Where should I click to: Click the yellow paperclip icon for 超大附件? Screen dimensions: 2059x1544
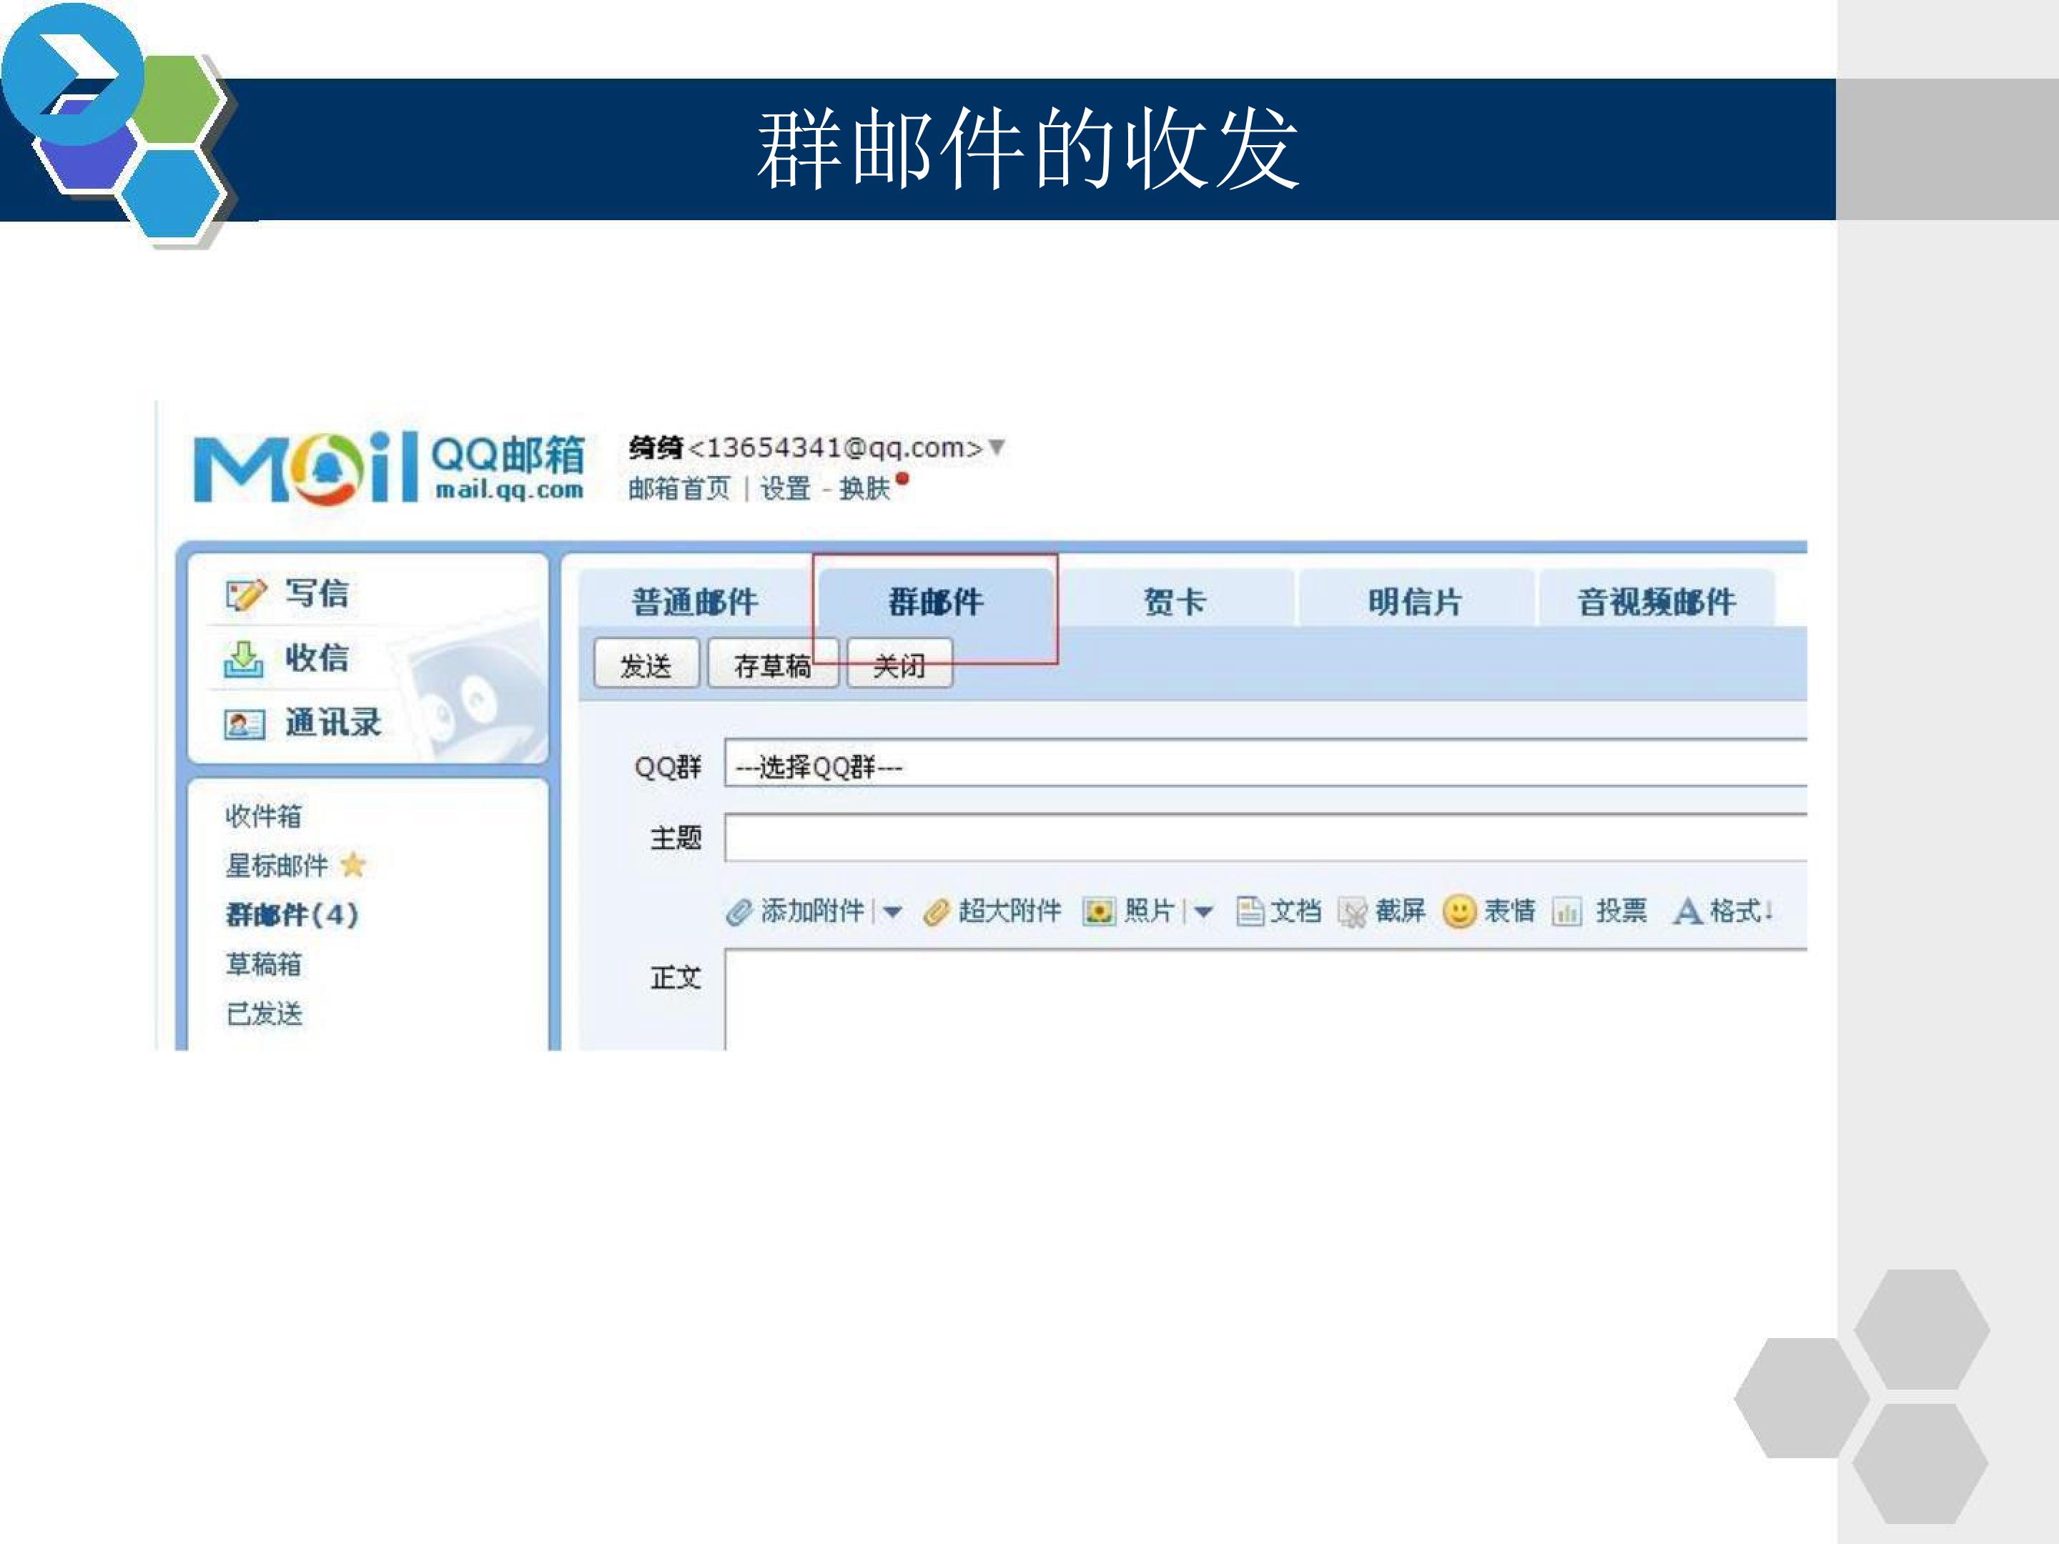pyautogui.click(x=937, y=912)
